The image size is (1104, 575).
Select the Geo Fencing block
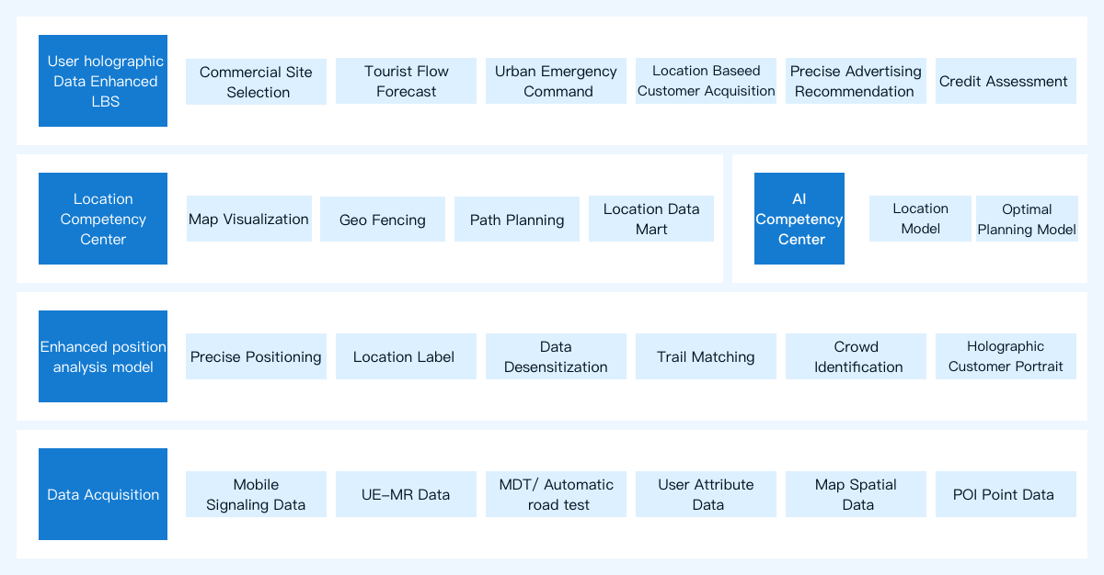pyautogui.click(x=383, y=219)
